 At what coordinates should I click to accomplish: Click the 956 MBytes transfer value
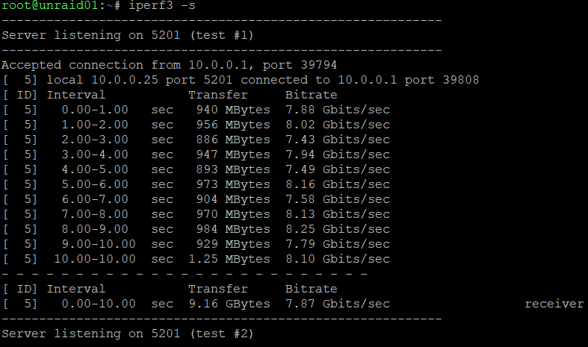click(x=233, y=125)
